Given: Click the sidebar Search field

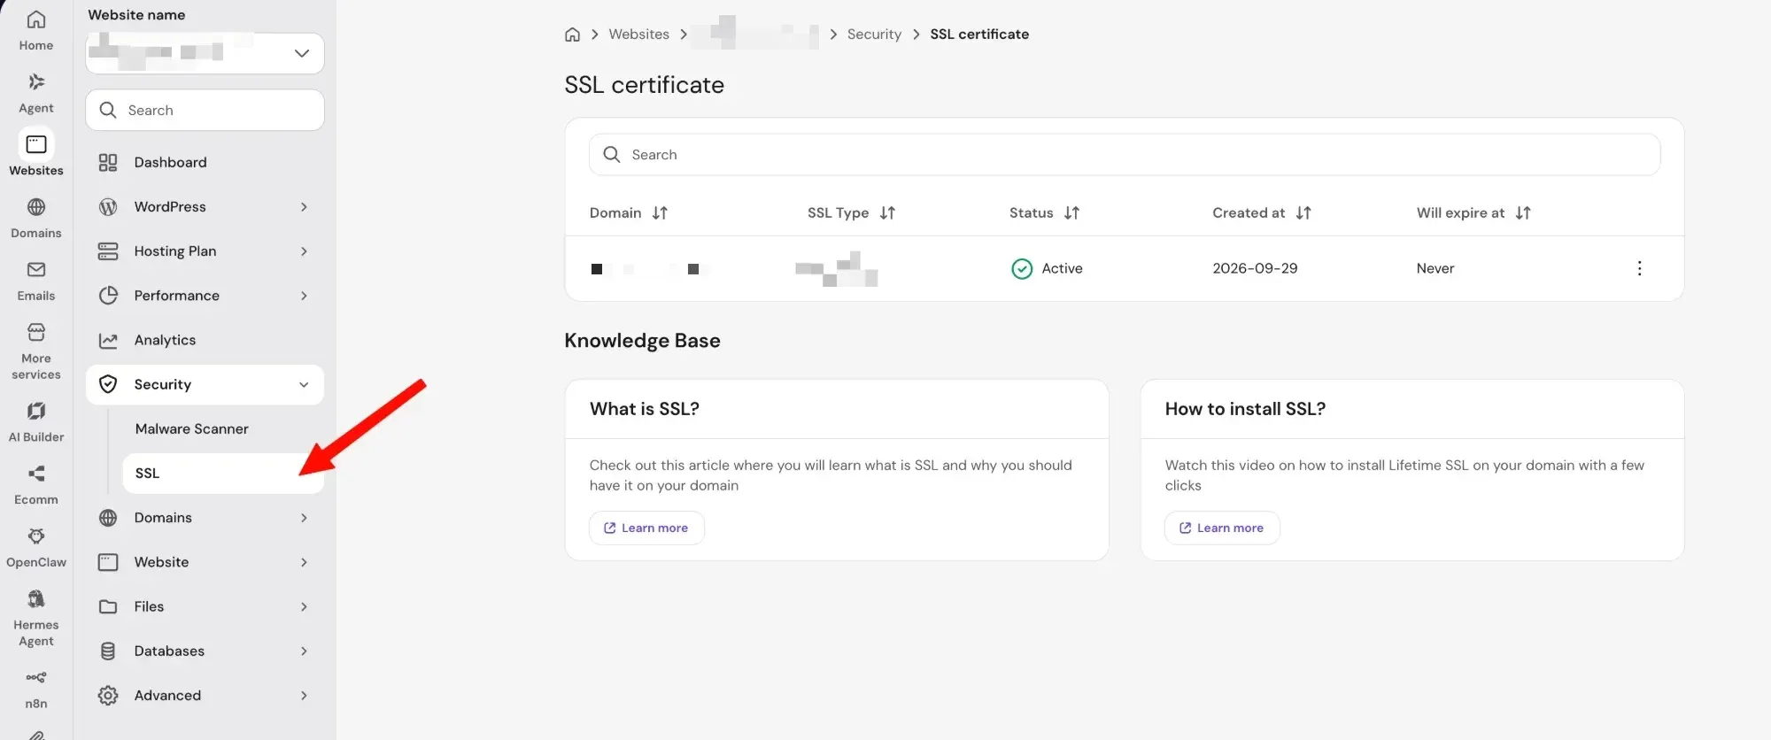Looking at the screenshot, I should [205, 111].
